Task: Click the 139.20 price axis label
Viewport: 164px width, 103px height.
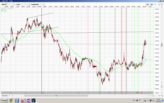Action: (157, 93)
